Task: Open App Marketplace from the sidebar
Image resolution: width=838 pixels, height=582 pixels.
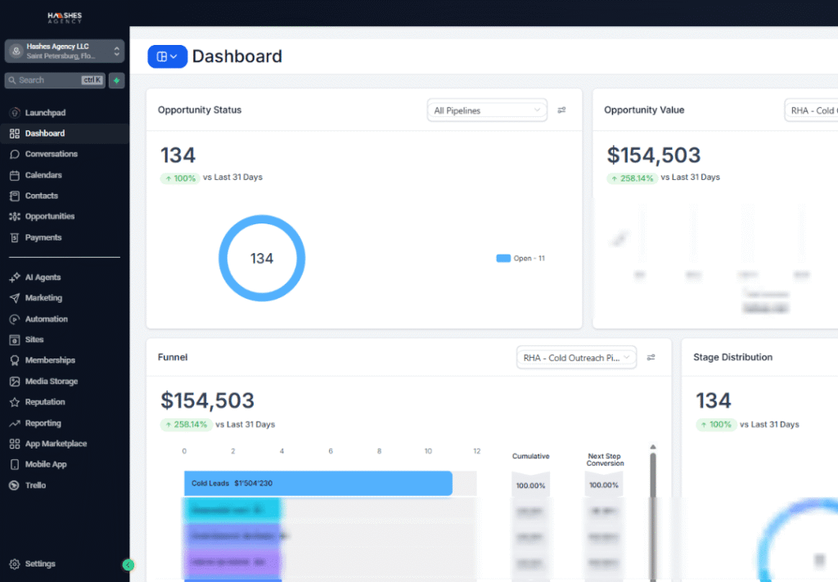Action: (x=56, y=444)
